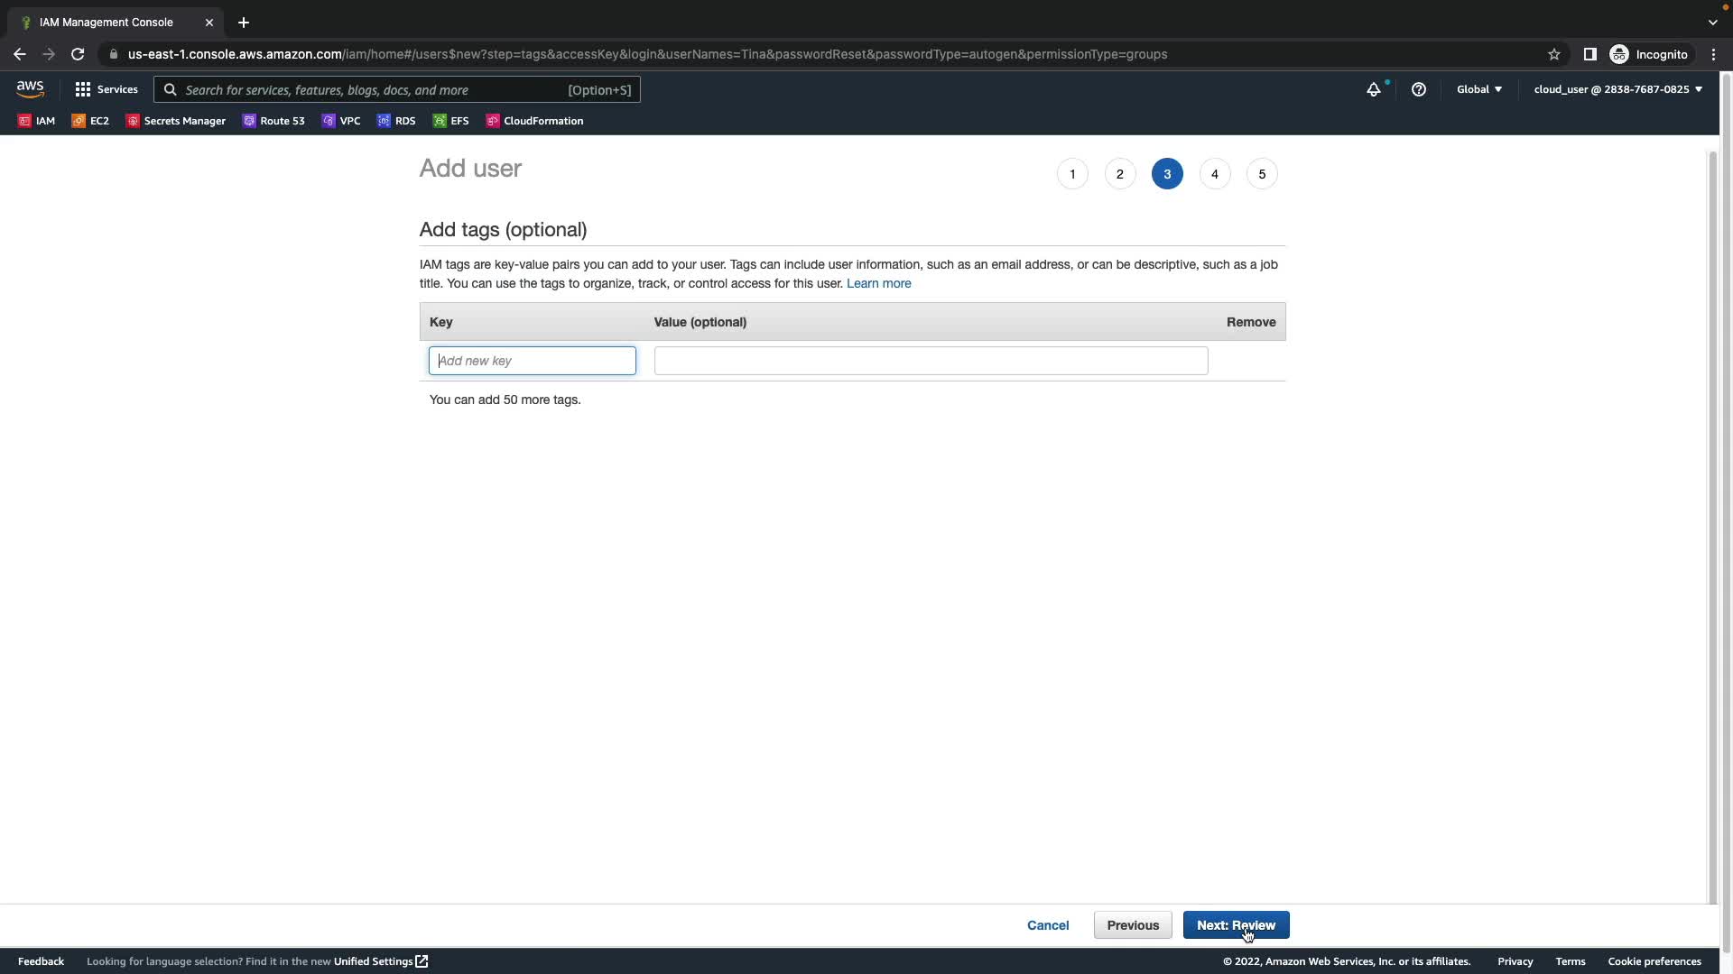Click the notifications bell icon

tap(1373, 89)
